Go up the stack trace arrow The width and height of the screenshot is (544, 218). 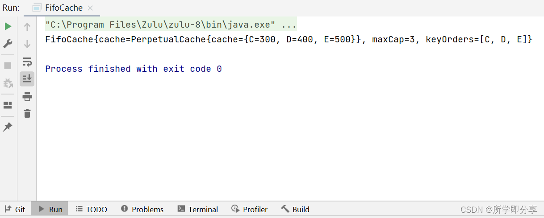coord(27,27)
